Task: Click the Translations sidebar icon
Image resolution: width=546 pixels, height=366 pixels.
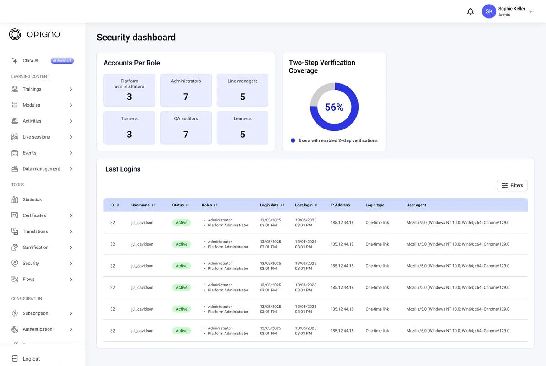Action: pyautogui.click(x=15, y=231)
